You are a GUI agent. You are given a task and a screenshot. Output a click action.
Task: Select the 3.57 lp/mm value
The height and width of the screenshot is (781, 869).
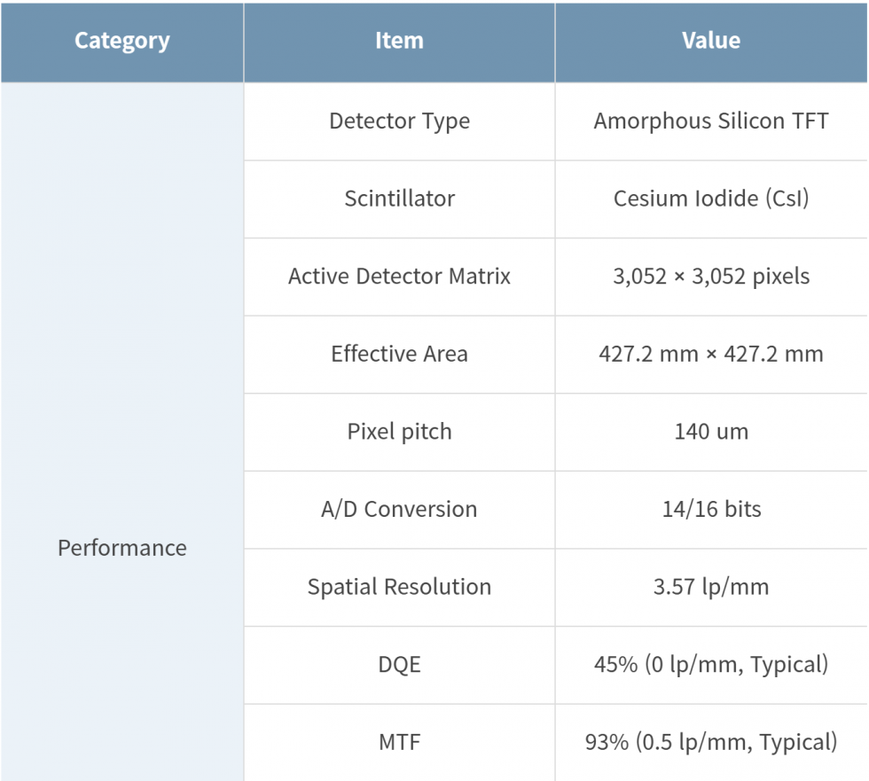[x=711, y=587]
